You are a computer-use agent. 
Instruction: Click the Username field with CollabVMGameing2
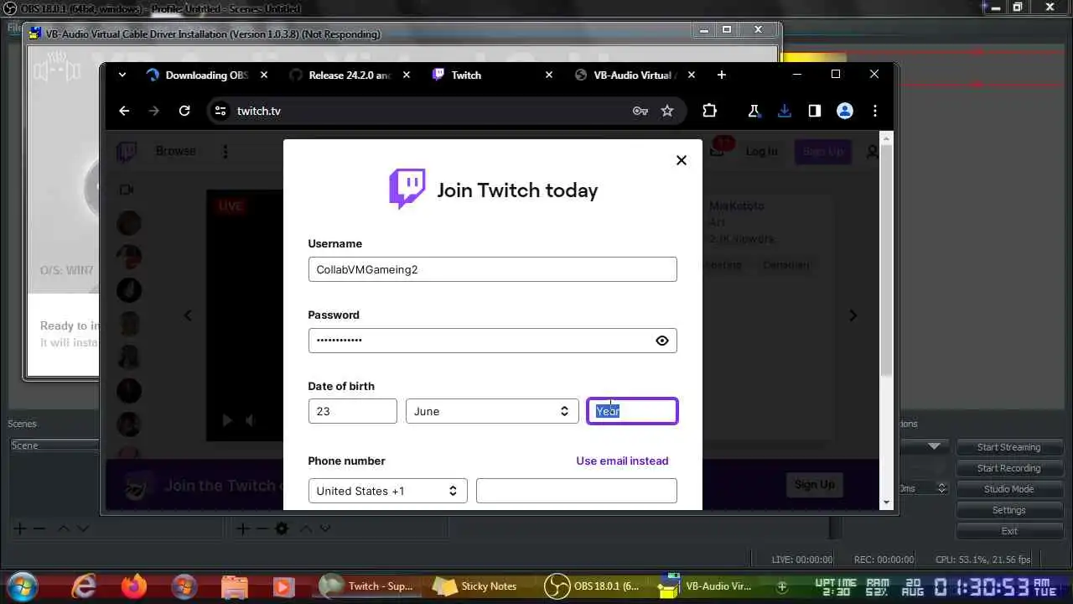coord(492,269)
